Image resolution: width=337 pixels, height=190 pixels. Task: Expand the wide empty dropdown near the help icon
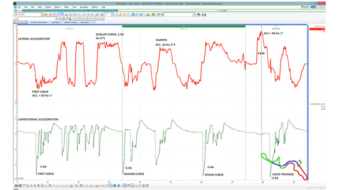(194, 15)
